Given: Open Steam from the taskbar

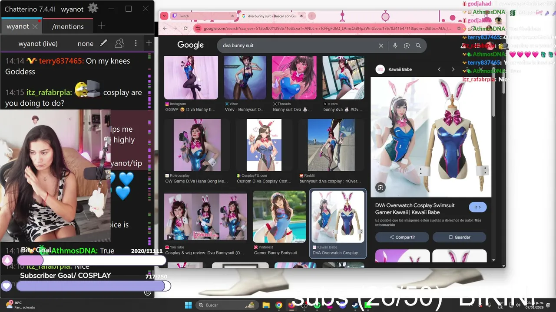Looking at the screenshot, I should click(x=355, y=305).
